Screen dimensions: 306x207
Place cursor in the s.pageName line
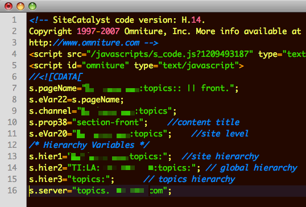pos(134,88)
